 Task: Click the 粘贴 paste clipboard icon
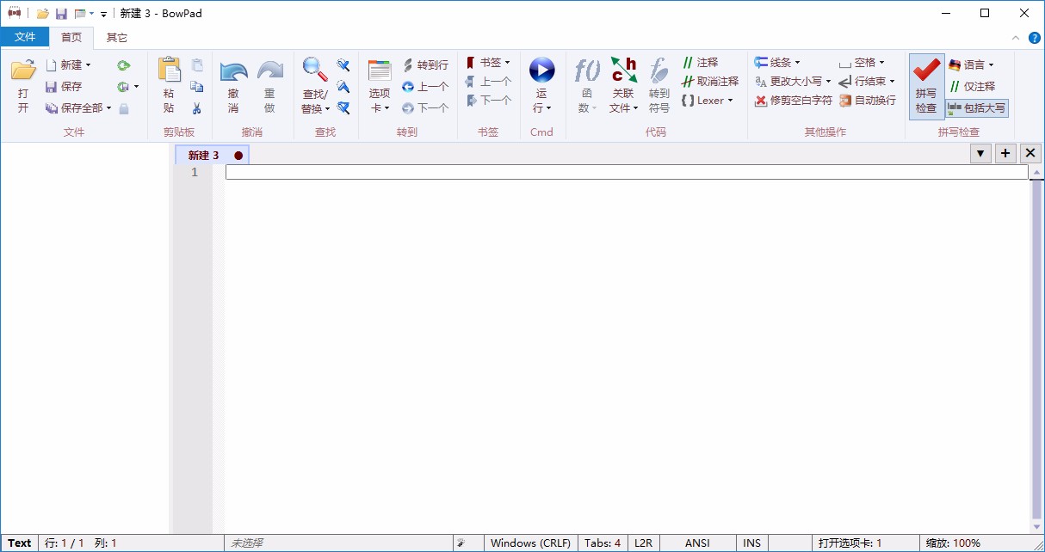click(x=169, y=70)
